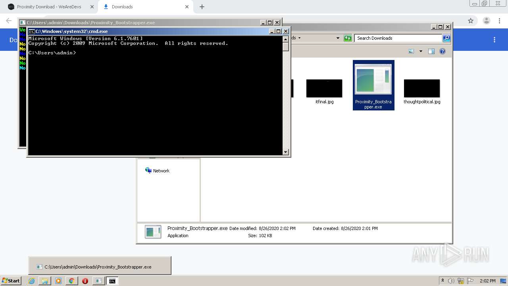Switch to Proximity_Bootstrapper taskbar button

click(x=98, y=281)
